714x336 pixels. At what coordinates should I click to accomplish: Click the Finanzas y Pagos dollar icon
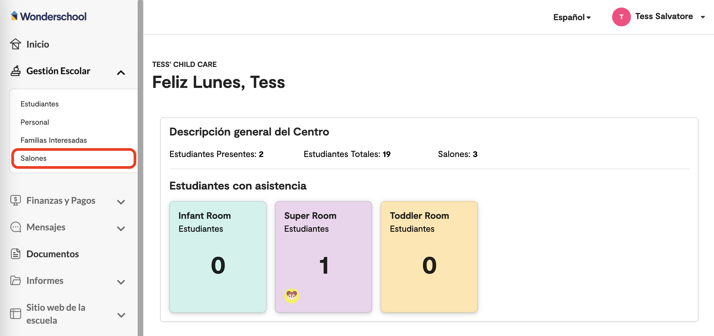[x=16, y=200]
